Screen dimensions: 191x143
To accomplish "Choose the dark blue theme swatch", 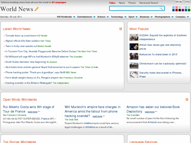I will 173,10.
